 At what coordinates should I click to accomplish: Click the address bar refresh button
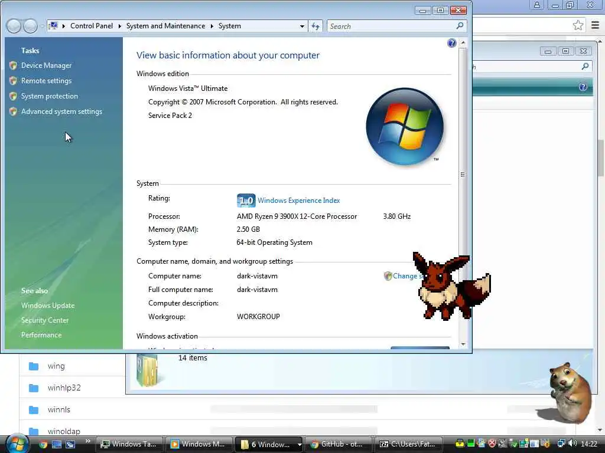point(315,26)
